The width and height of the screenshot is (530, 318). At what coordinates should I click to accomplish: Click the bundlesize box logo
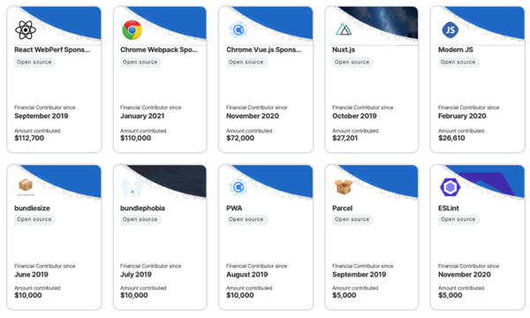26,185
